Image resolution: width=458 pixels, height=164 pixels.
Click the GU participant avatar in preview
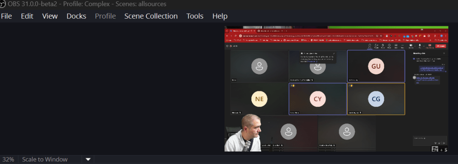376,66
